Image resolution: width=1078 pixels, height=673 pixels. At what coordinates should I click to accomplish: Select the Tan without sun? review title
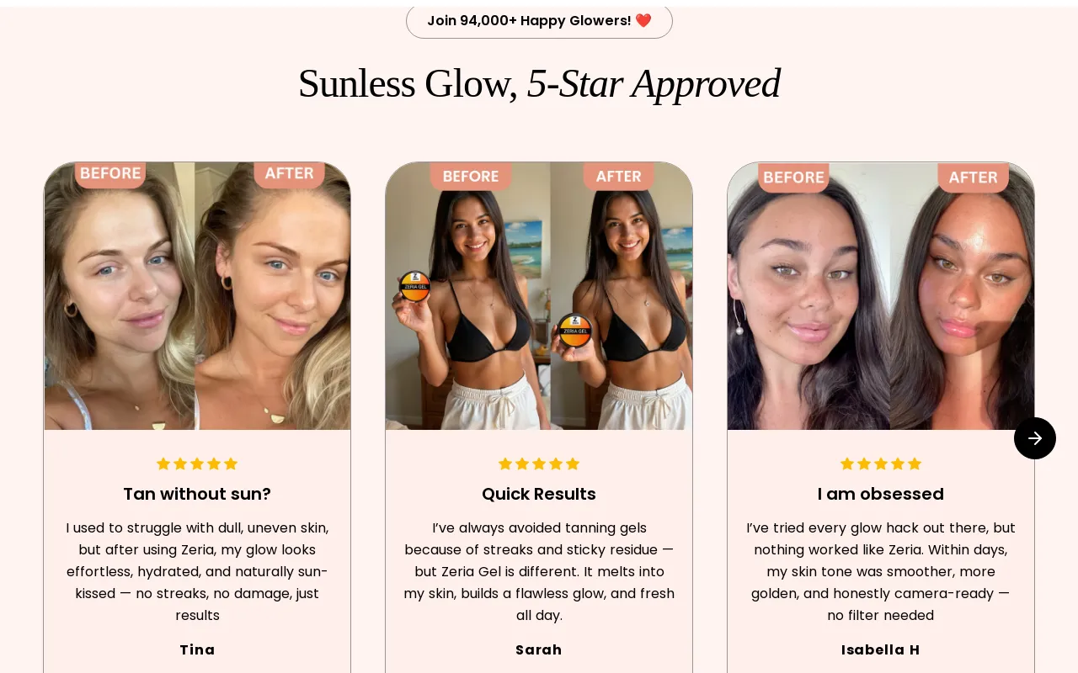pos(197,494)
